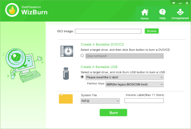Click the Volume Label input field
Image resolution: width=191 pixels, height=129 pixels.
tap(144, 101)
